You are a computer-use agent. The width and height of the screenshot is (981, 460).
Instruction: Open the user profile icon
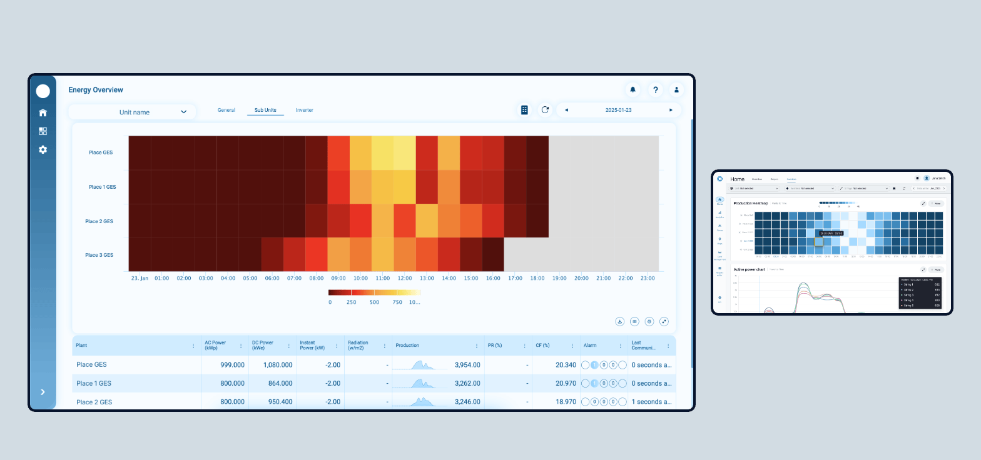[x=676, y=90]
